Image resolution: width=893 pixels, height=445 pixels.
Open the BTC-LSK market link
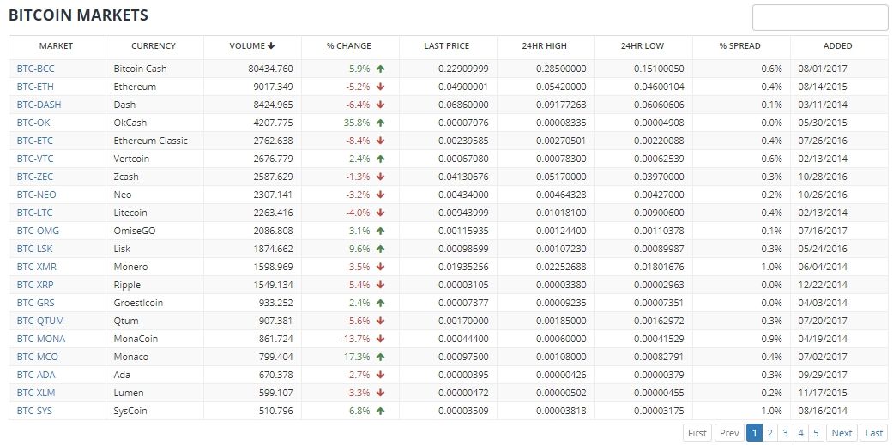pyautogui.click(x=35, y=250)
